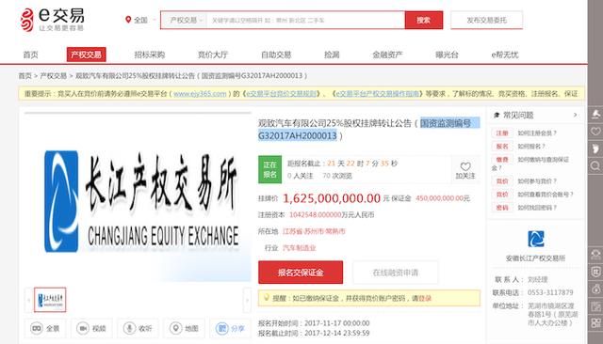
Task: Open the www.ejy365.com link
Action: pyautogui.click(x=200, y=94)
